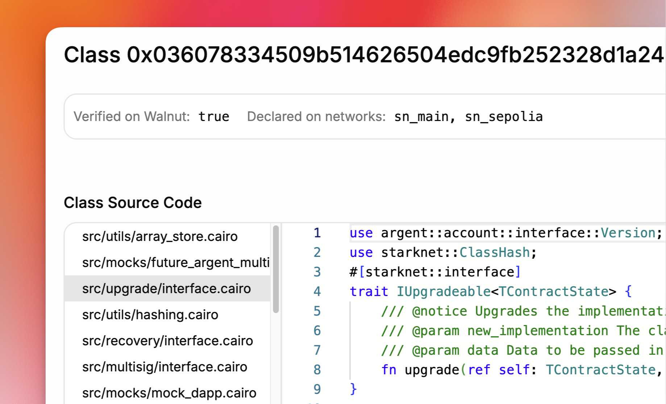Click the 'fn upgrade' code line
The width and height of the screenshot is (666, 404).
click(523, 370)
